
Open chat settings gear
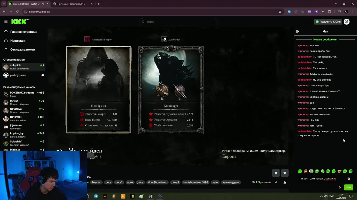coord(340,187)
